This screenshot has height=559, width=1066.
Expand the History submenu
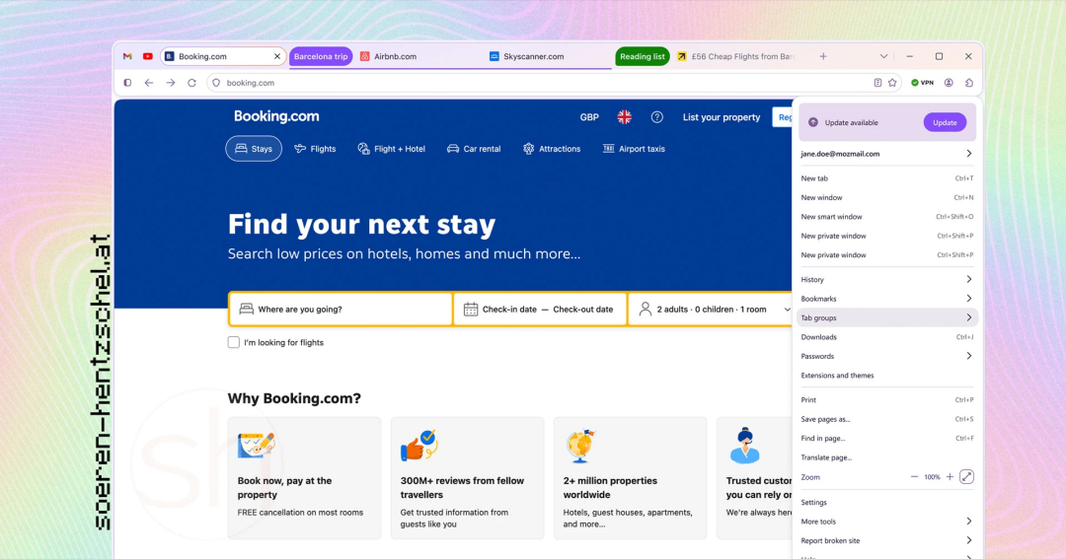[x=886, y=280]
